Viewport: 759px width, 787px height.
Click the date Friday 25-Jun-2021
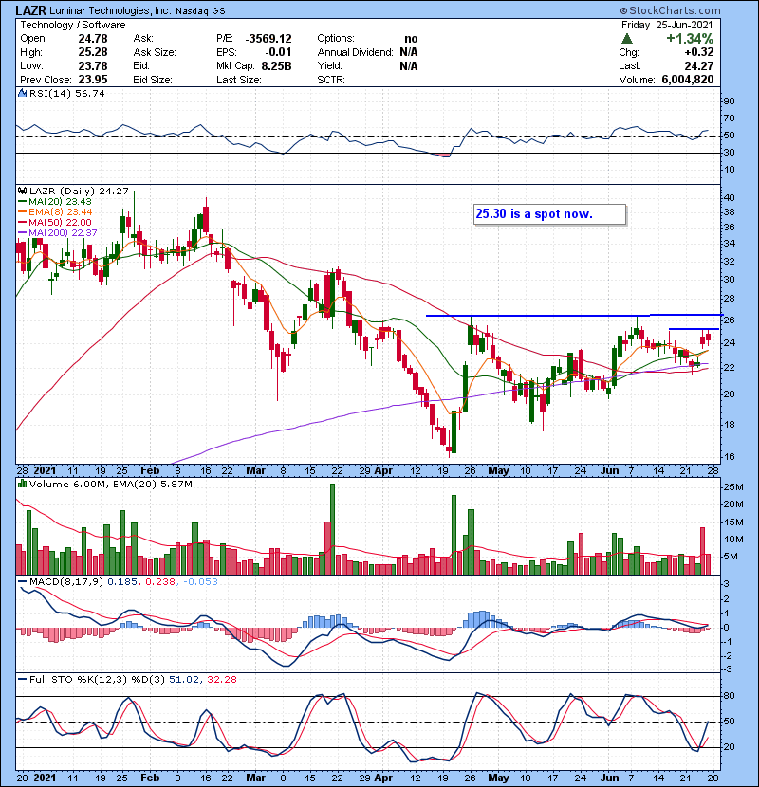pyautogui.click(x=667, y=25)
